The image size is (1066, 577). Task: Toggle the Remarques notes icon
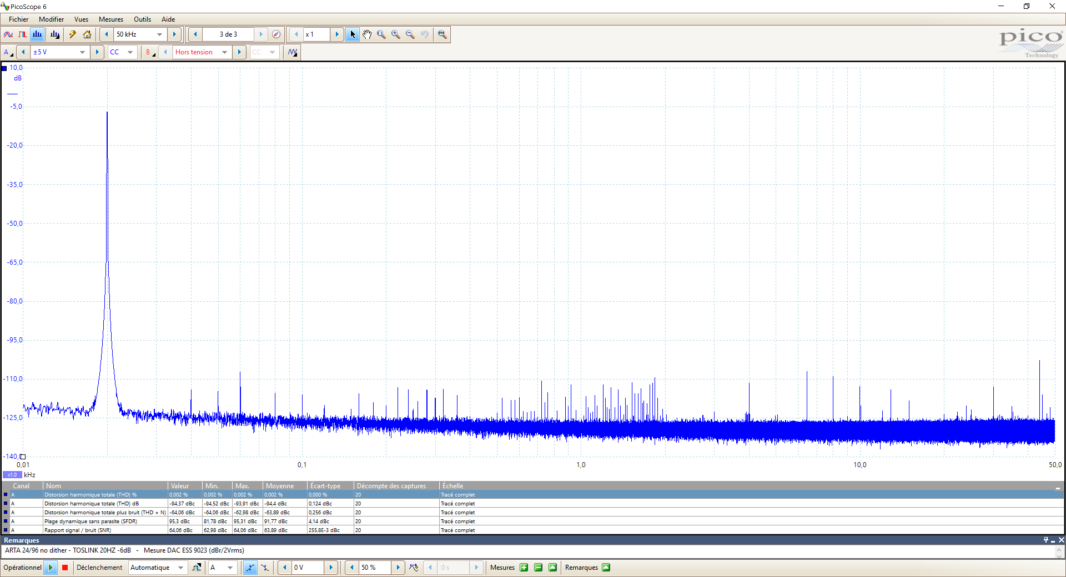click(606, 568)
